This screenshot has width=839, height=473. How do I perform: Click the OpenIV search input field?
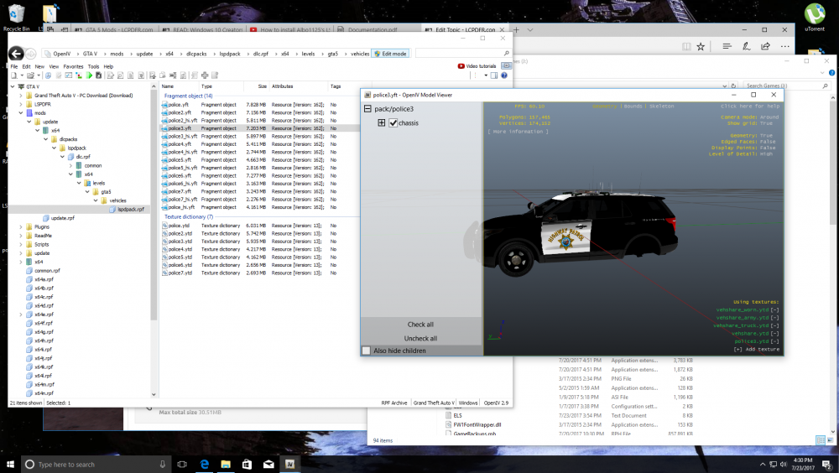click(x=461, y=54)
